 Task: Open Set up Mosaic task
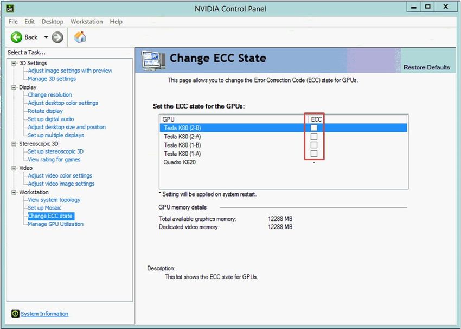pos(44,208)
